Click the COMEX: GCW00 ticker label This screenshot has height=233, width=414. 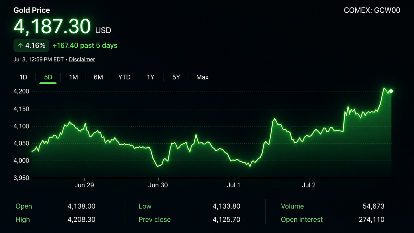(x=372, y=10)
